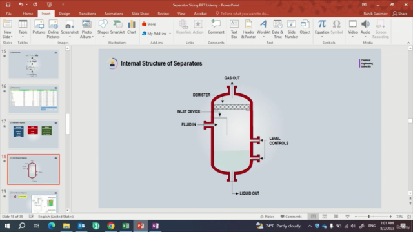Viewport: 413px width, 232px height.
Task: Undo the last action
Action: 21,5
